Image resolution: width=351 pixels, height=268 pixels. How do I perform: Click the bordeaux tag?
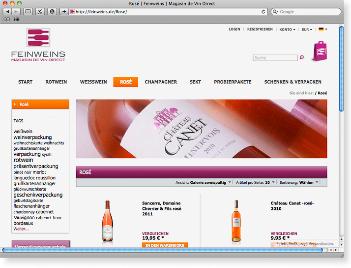pyautogui.click(x=23, y=223)
